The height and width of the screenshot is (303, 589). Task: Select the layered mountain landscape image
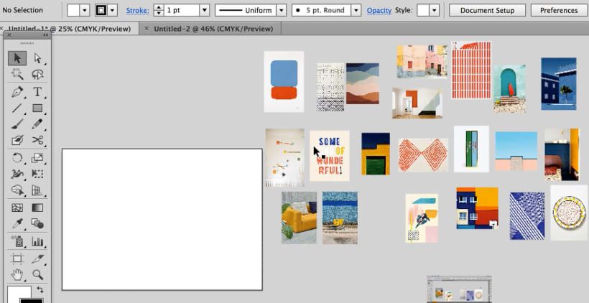[363, 83]
